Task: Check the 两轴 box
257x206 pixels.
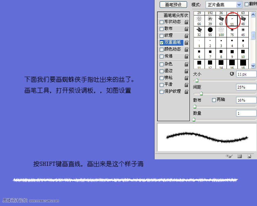Action: pos(214,100)
